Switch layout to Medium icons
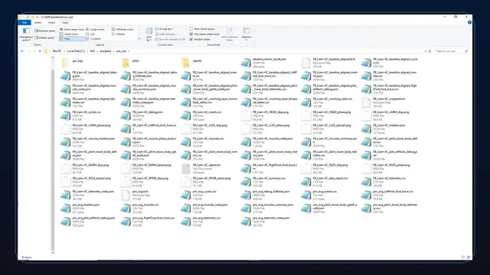Image resolution: width=490 pixels, height=275 pixels. click(x=122, y=29)
